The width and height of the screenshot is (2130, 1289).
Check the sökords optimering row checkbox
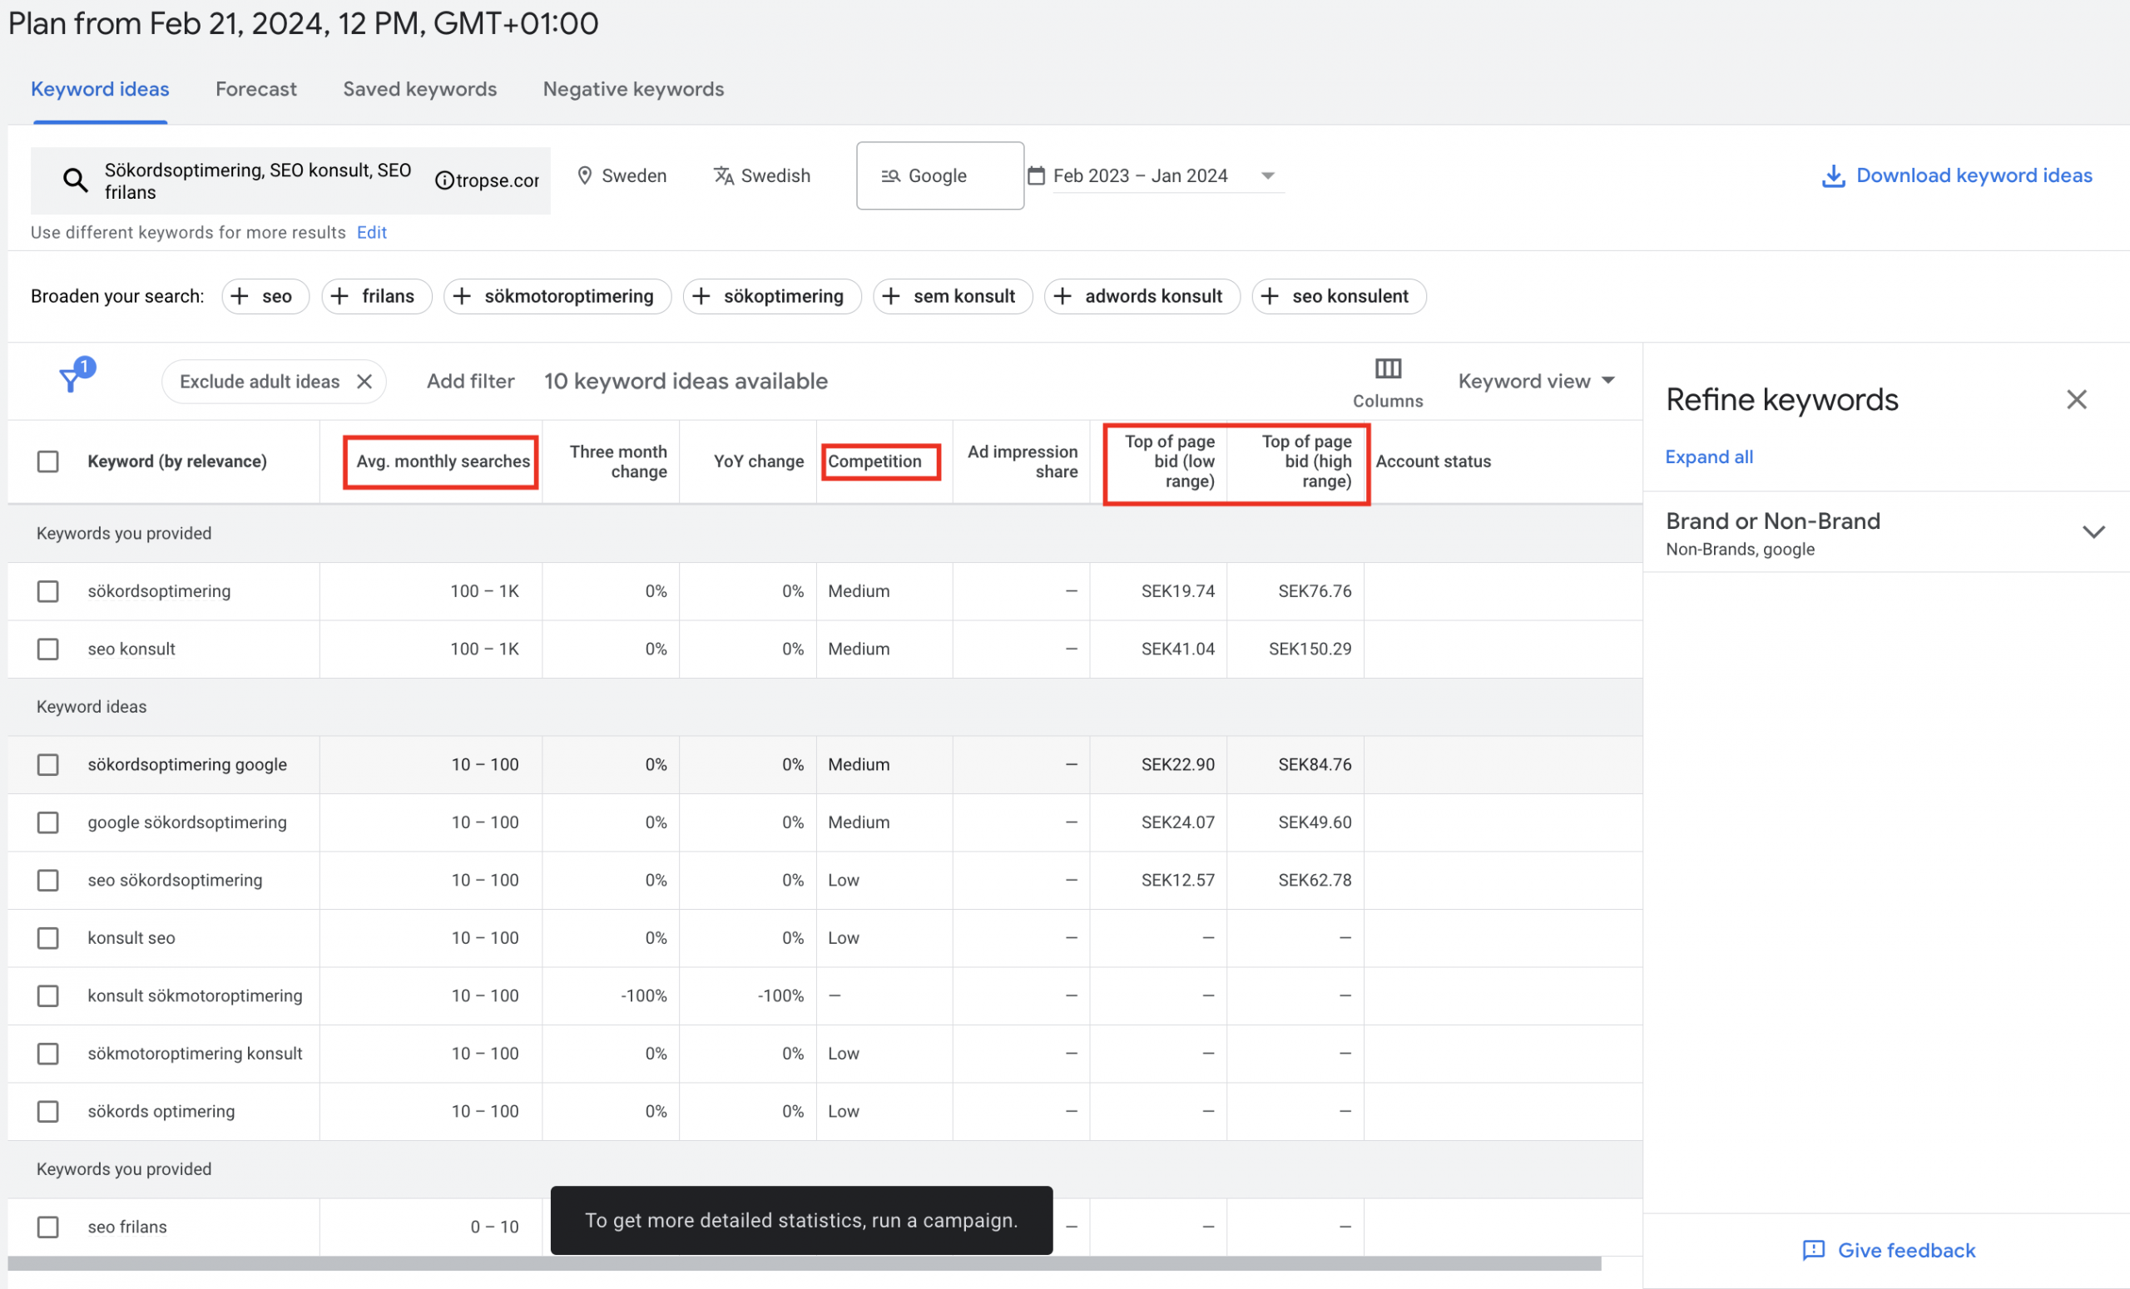click(x=47, y=1111)
